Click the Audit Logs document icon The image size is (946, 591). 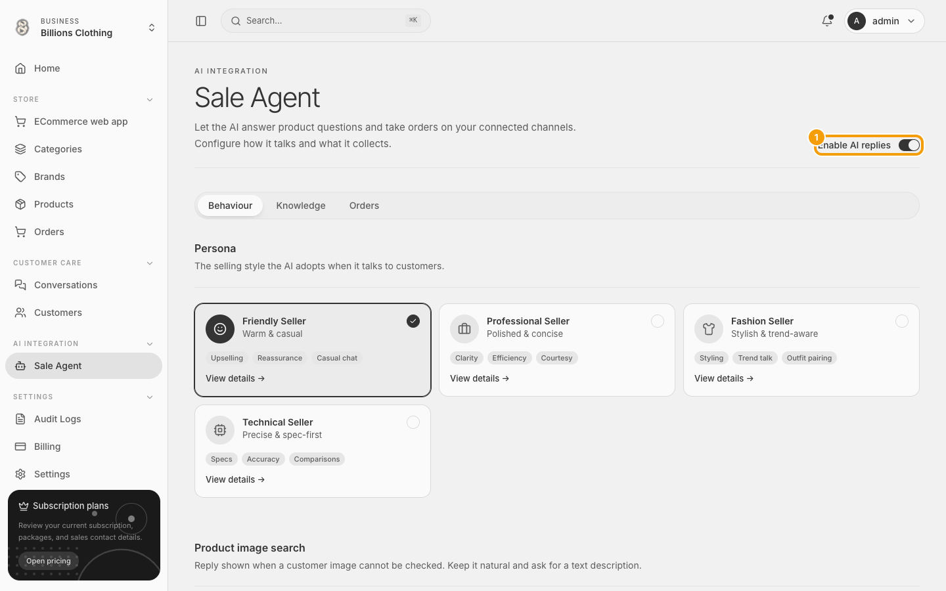point(20,419)
